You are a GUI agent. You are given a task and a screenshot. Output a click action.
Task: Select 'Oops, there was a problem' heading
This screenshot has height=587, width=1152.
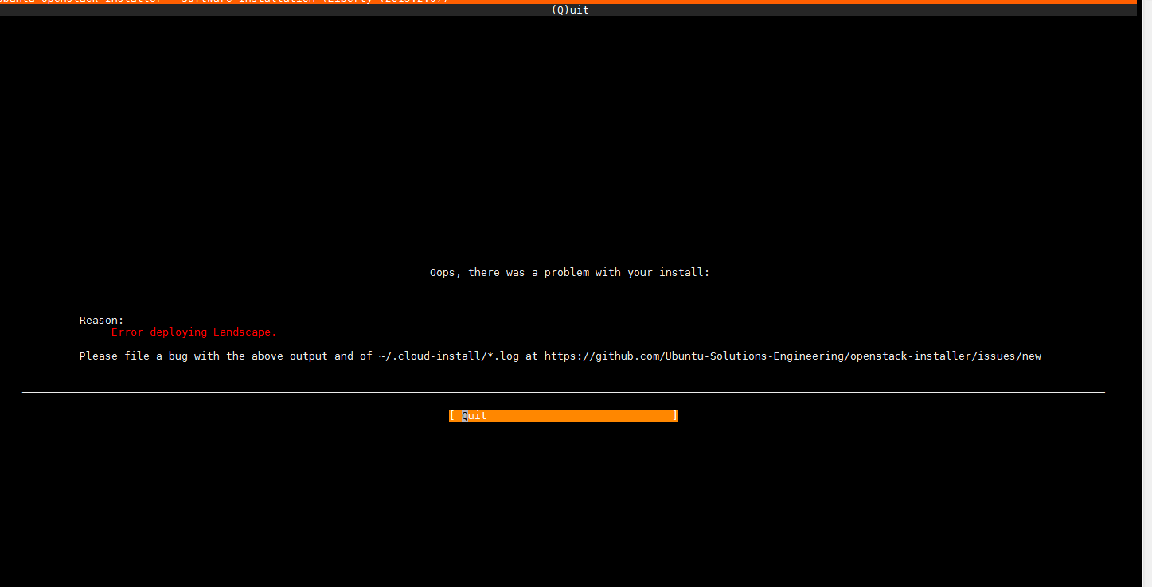[x=570, y=272]
